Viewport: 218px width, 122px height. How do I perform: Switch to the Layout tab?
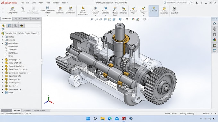[17, 19]
